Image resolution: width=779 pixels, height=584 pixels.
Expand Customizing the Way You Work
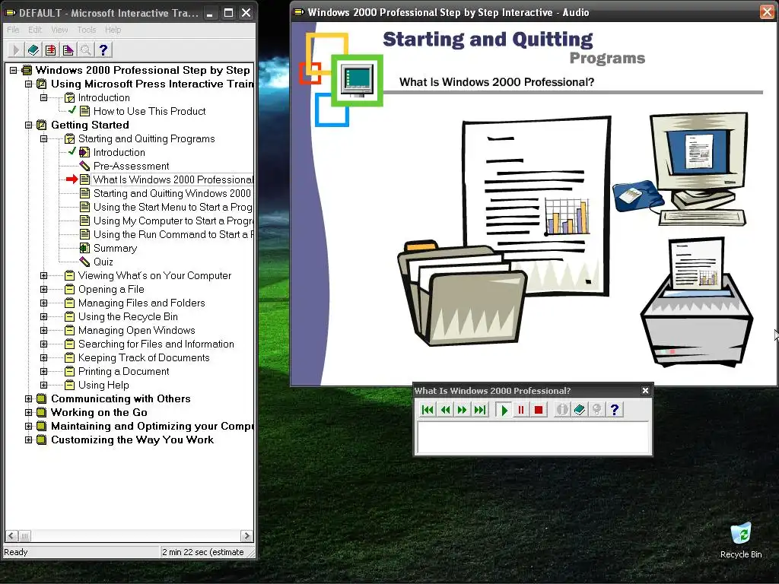[28, 440]
